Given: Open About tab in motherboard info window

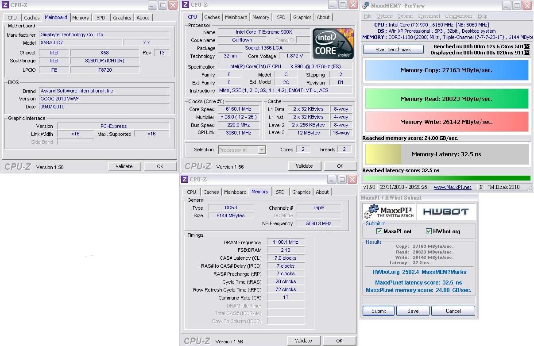Looking at the screenshot, I should coord(143,18).
